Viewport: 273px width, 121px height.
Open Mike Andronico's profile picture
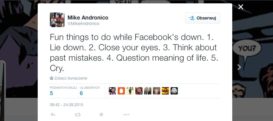(x=57, y=20)
